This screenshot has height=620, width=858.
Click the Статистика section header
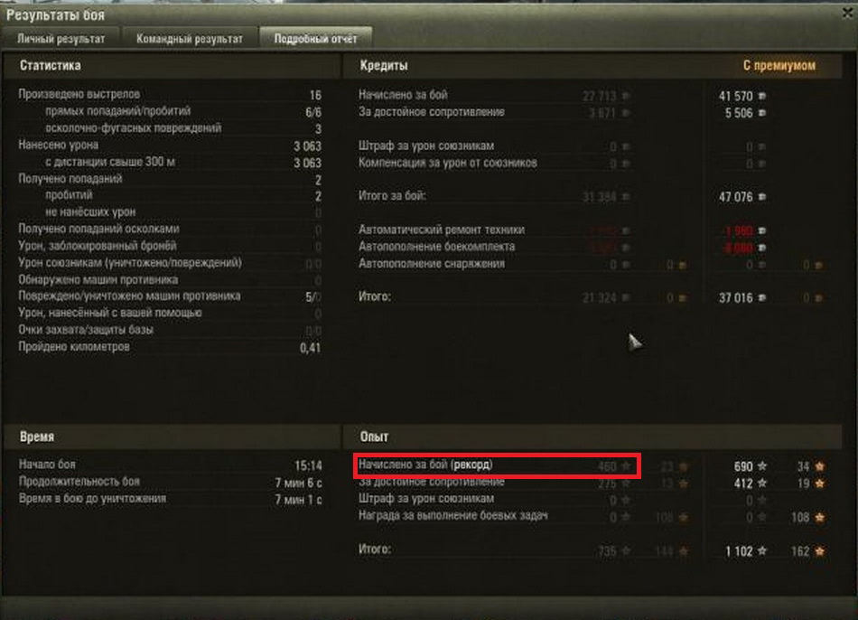tap(51, 66)
